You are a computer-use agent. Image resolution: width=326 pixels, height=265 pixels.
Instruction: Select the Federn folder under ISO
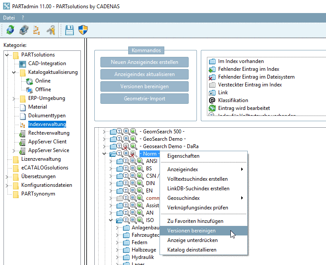(x=139, y=242)
